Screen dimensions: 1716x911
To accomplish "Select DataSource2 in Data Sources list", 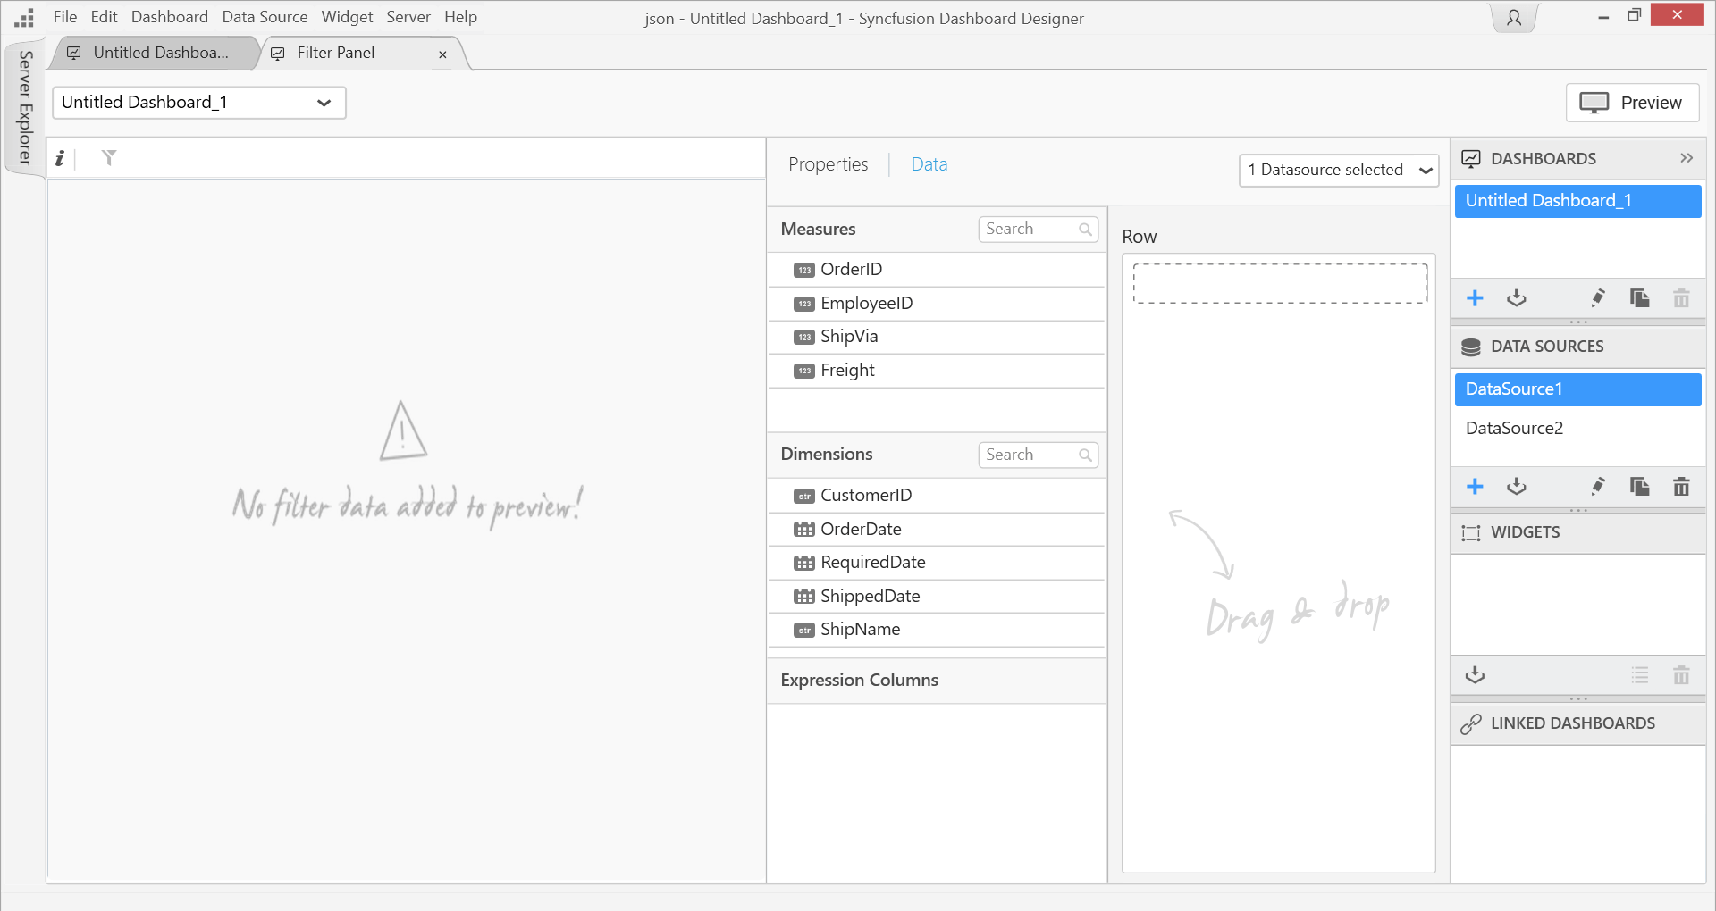I will pos(1514,428).
